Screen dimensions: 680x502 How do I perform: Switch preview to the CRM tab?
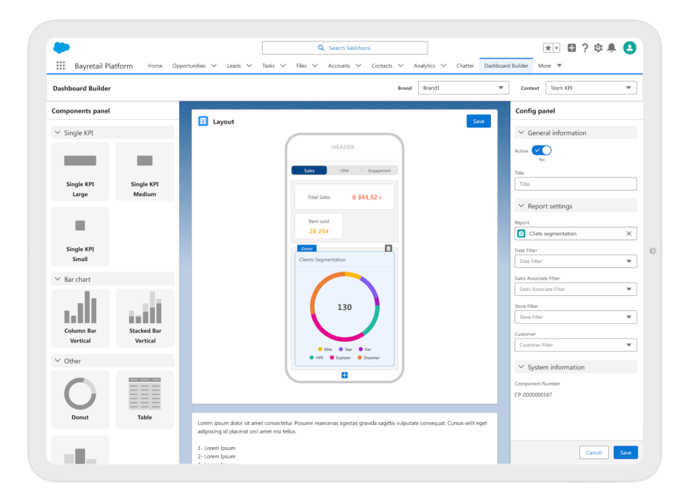[345, 170]
